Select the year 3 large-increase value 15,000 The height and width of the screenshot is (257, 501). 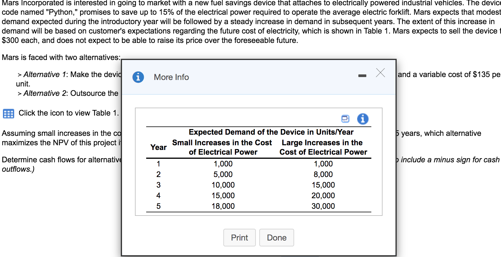[x=323, y=185]
